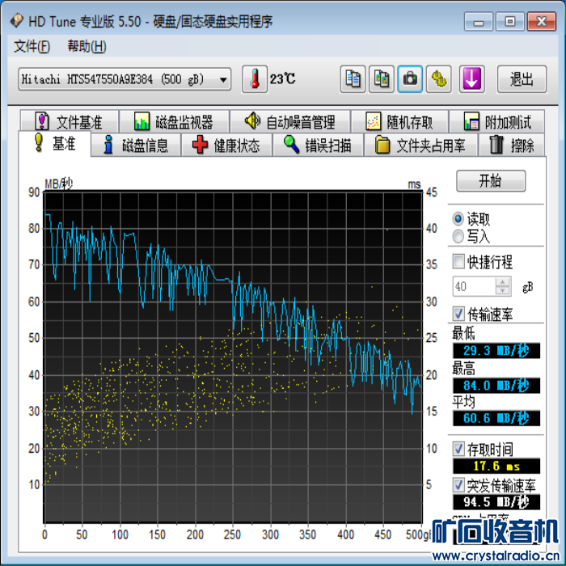Click the 退出 button

point(521,79)
